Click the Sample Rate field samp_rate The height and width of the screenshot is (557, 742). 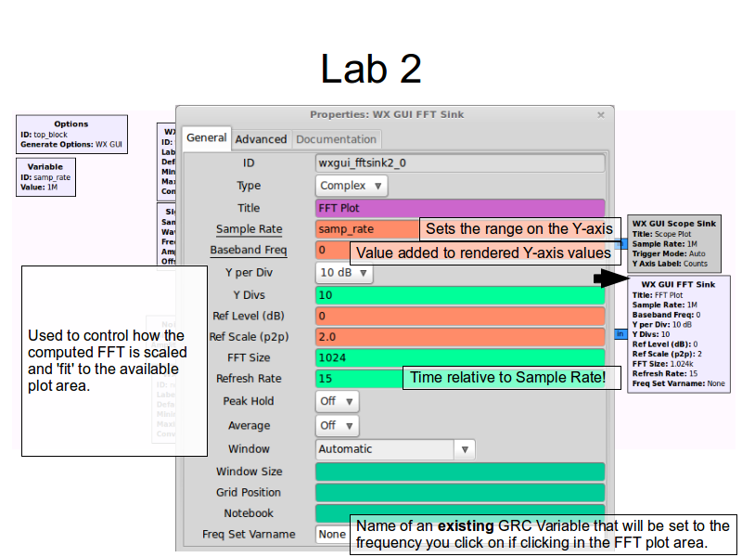click(x=367, y=229)
